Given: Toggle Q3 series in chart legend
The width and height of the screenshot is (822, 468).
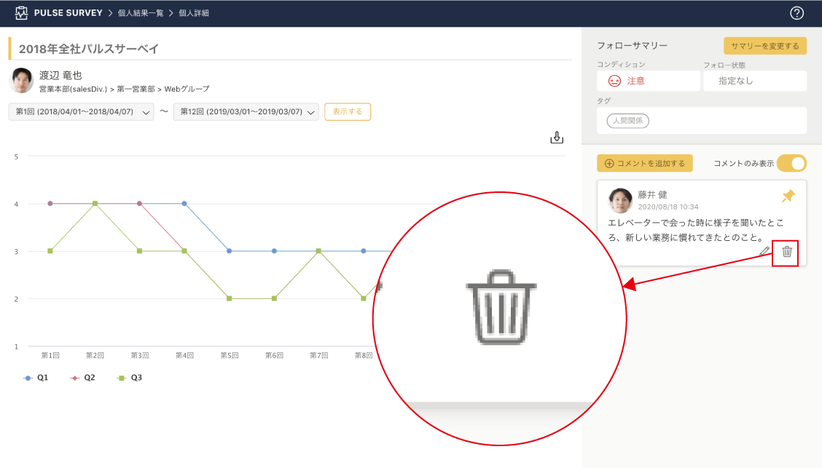Looking at the screenshot, I should [130, 378].
